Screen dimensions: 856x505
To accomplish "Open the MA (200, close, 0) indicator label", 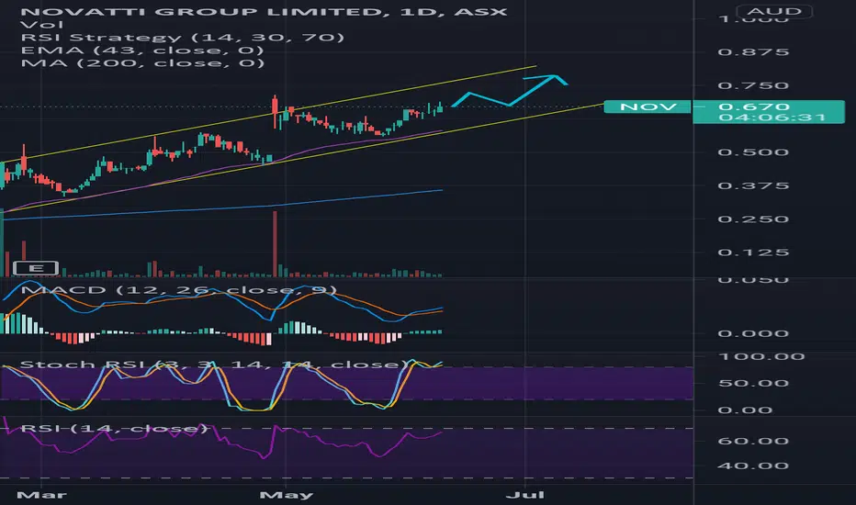I will click(x=142, y=62).
